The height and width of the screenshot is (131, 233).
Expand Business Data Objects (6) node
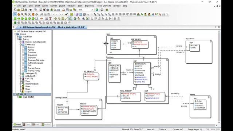[x=20, y=42]
